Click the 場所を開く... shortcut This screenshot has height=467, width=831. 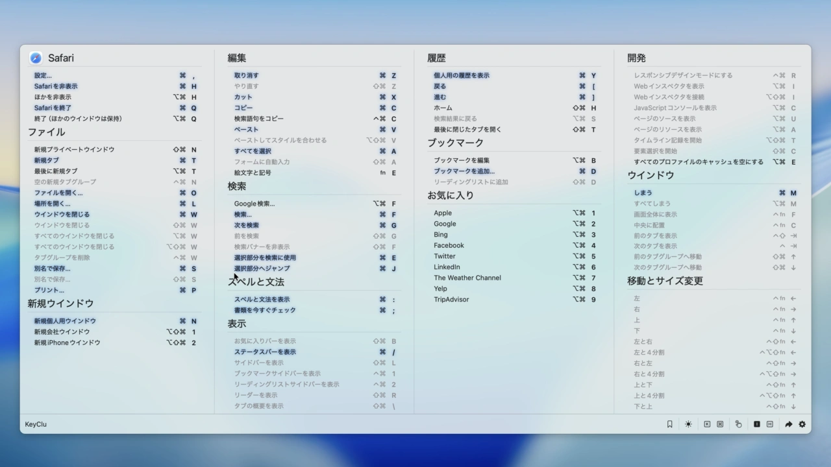click(x=116, y=204)
